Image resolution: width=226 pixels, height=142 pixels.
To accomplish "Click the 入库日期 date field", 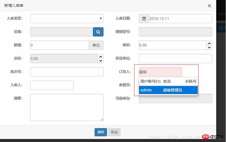I will (x=180, y=19).
